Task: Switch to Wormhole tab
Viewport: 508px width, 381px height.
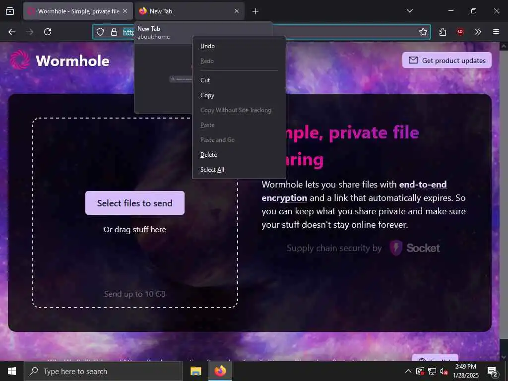Action: [78, 11]
